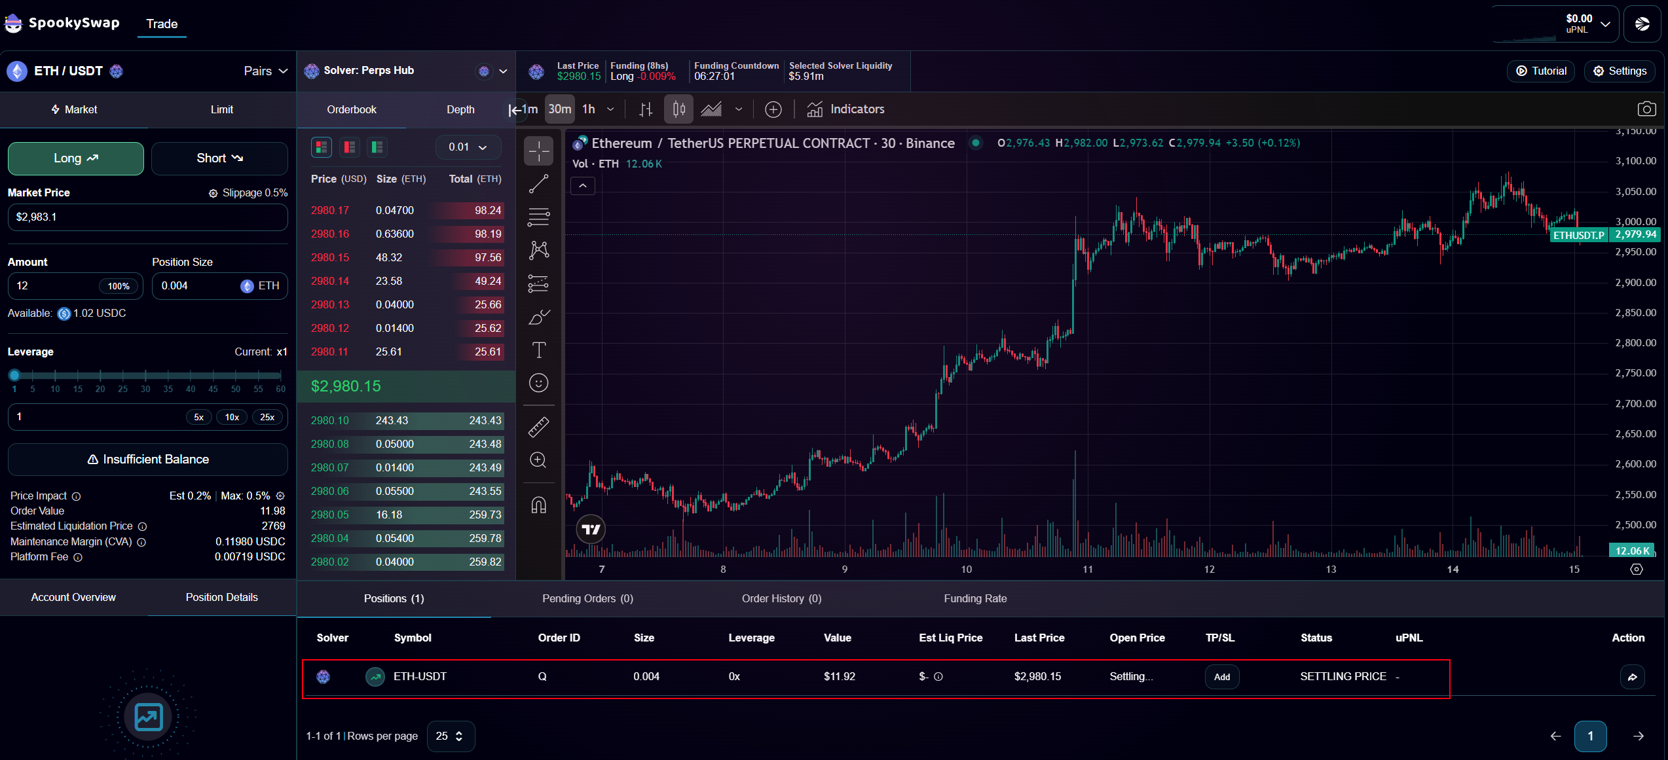
Task: Select the trend line drawing tool
Action: [538, 184]
